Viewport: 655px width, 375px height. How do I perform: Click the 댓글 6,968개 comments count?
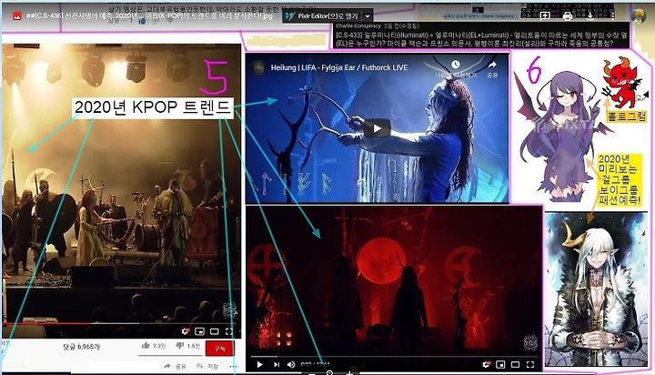point(82,347)
